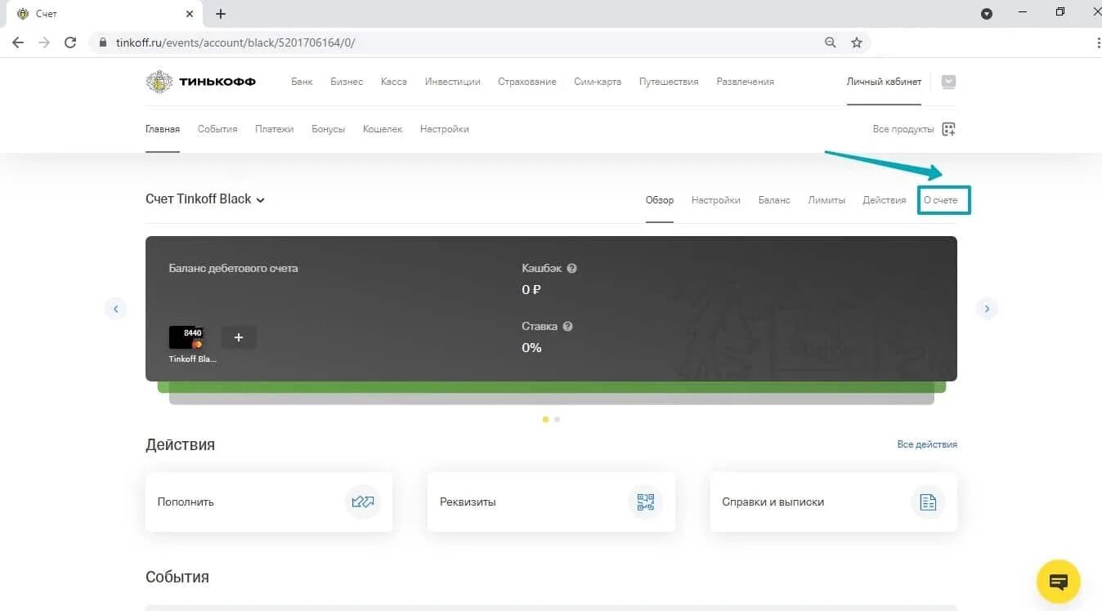Open the Настройки tab in main navigation

[x=444, y=129]
